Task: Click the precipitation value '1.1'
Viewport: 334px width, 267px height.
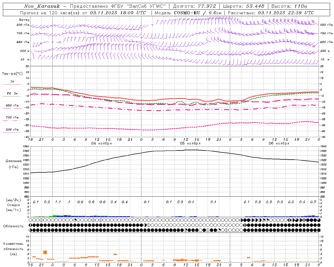Action: click(58, 202)
